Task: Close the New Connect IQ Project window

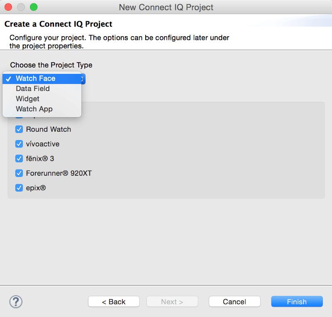Action: (8, 7)
